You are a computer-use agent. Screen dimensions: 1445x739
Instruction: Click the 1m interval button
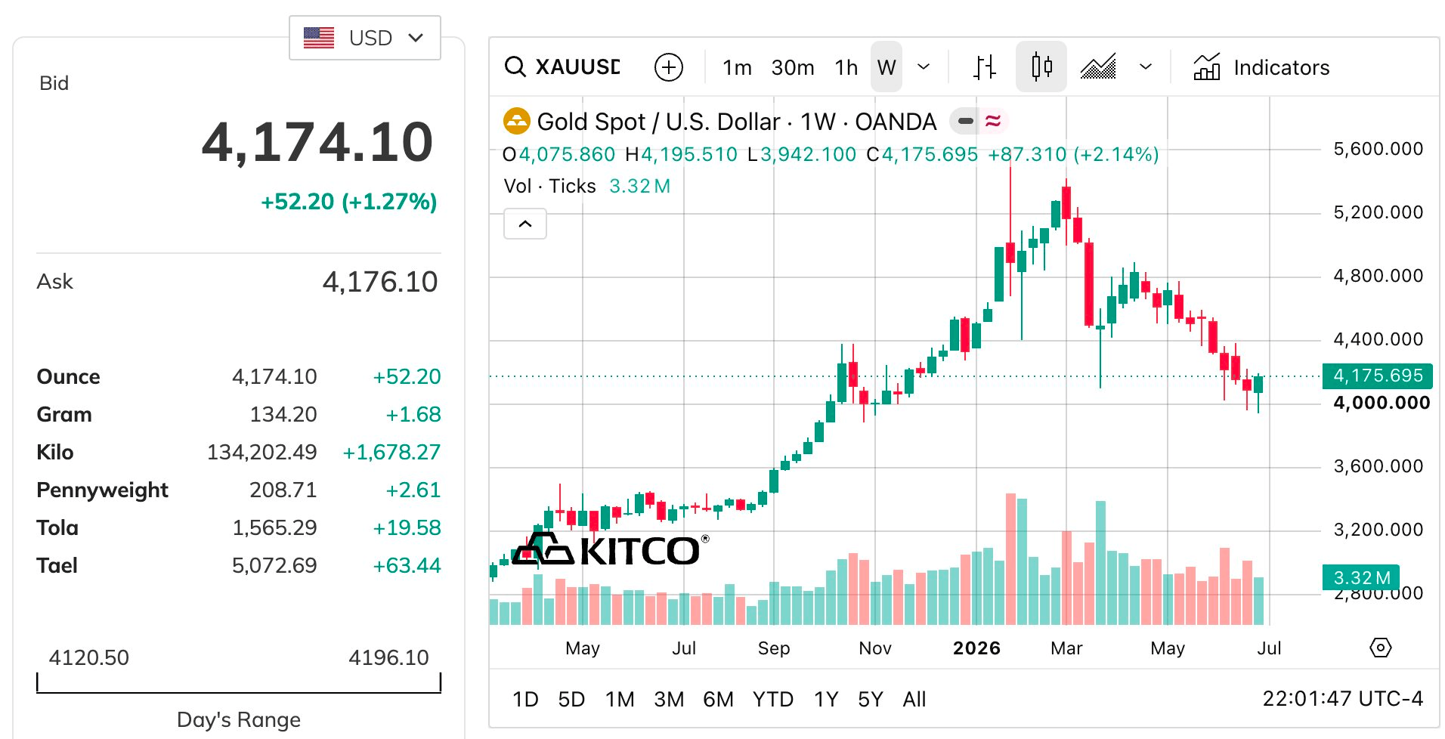pos(737,67)
